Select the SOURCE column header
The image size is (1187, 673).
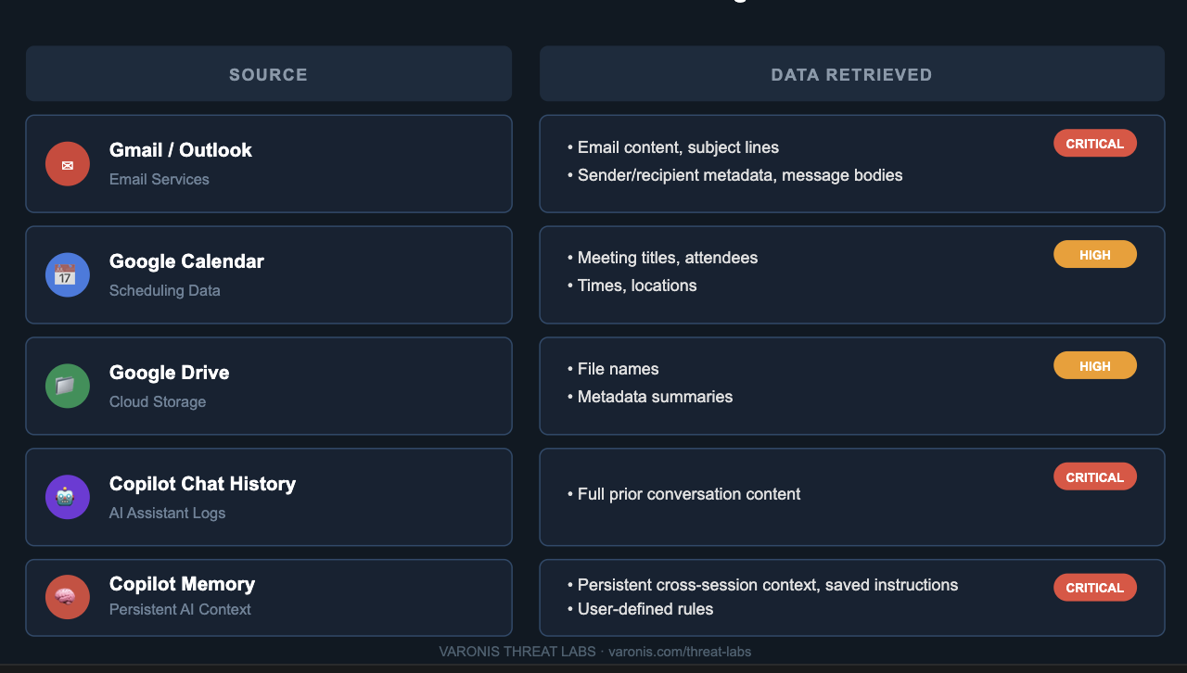pos(269,74)
